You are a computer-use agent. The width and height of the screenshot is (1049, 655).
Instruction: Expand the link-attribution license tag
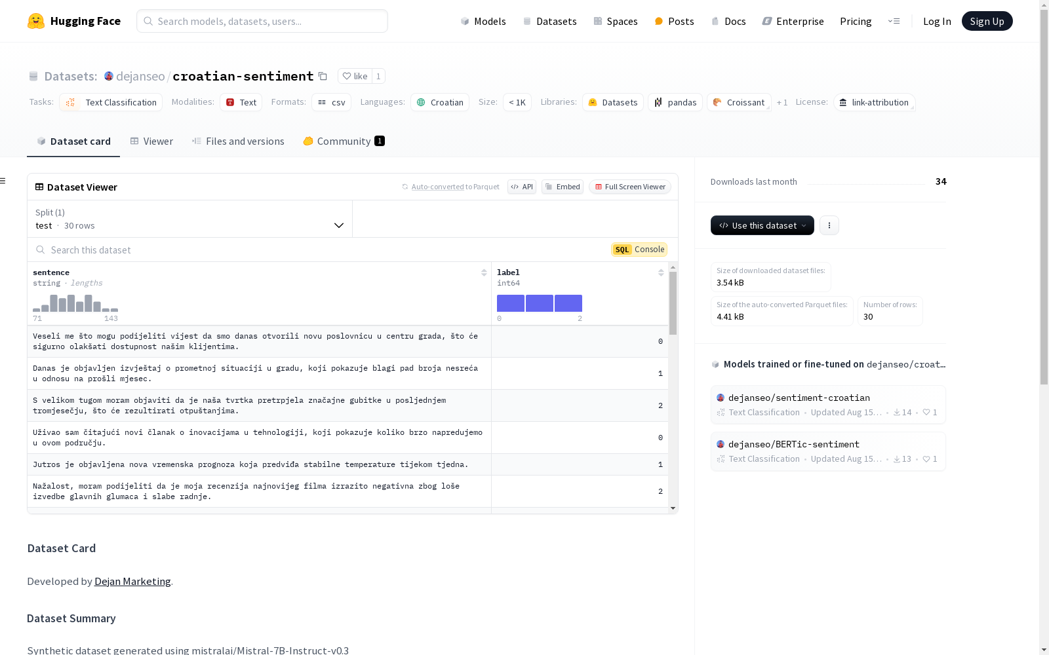pos(875,102)
